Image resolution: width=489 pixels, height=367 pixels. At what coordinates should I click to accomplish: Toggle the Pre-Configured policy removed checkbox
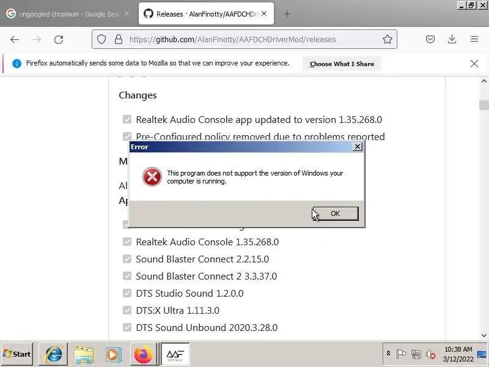point(127,136)
